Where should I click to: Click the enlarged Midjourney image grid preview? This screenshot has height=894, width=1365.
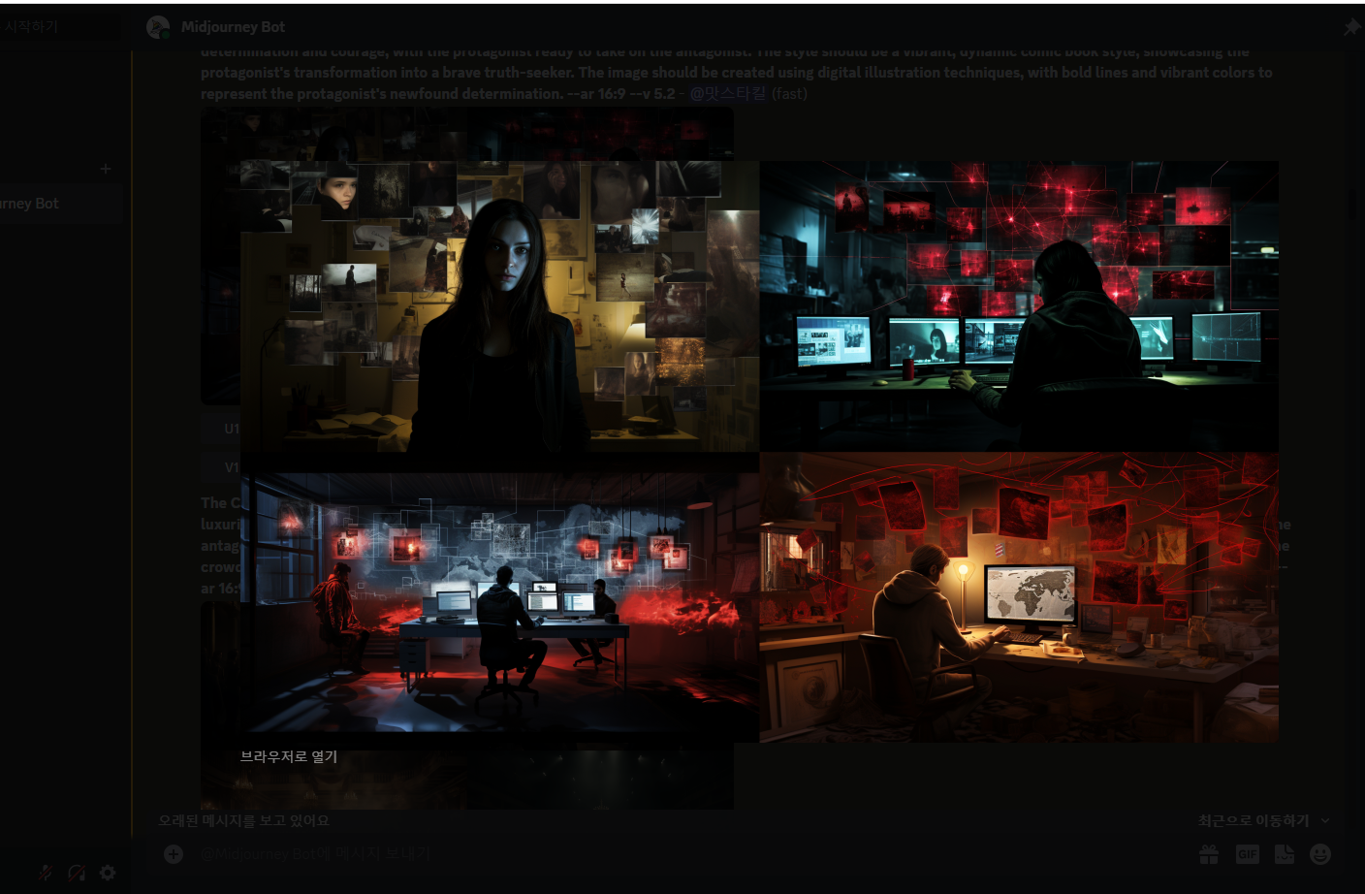coord(759,451)
